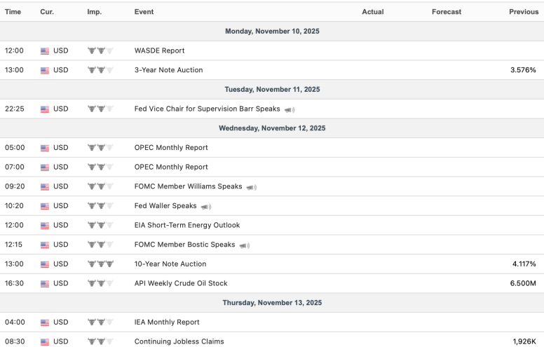Click bull importance icons for Continuing Jobless Claims
This screenshot has height=347, width=544.
(x=100, y=341)
